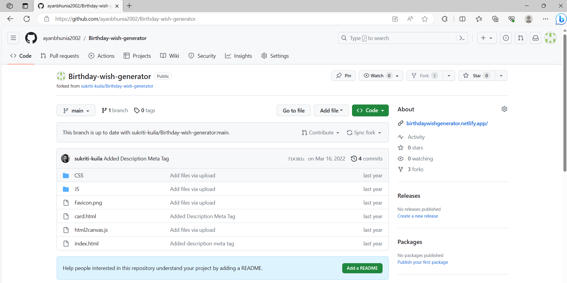Open your profile avatar menu
This screenshot has height=283, width=567.
550,38
